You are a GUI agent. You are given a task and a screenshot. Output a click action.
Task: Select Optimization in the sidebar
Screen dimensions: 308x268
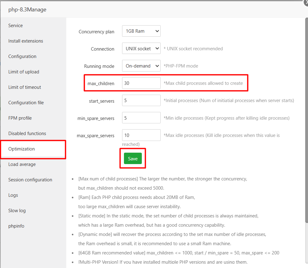[22, 149]
